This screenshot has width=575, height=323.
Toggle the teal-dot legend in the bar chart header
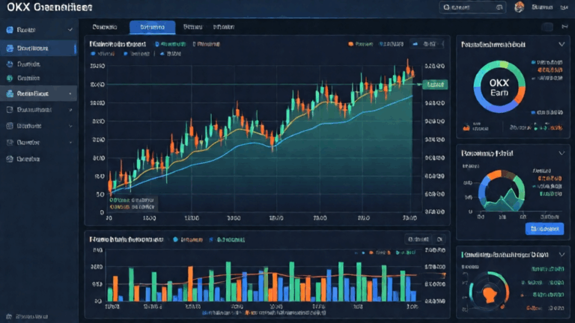click(x=188, y=239)
